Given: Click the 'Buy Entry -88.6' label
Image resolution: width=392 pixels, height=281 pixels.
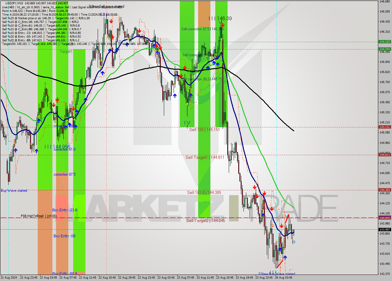Looking at the screenshot, I should pyautogui.click(x=65, y=273).
